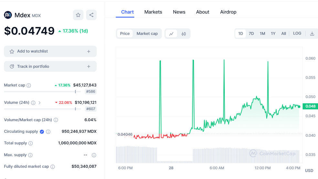Show Max. supply label info icon
318x179 pixels.
30,155
